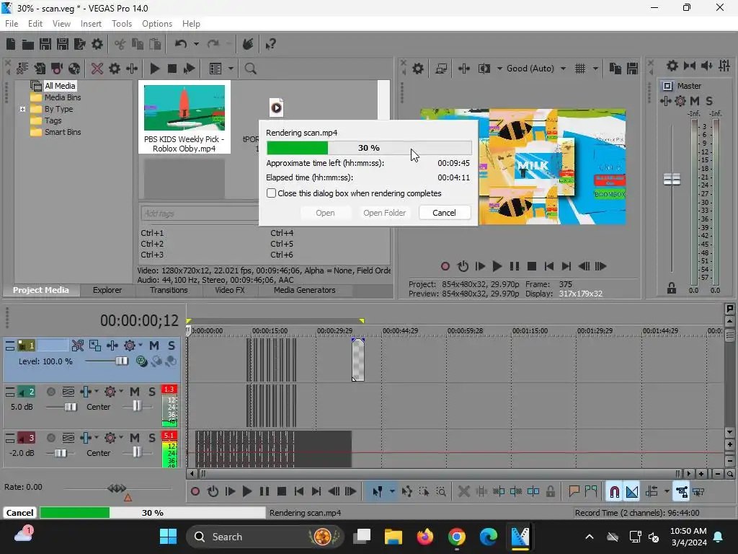
Task: Switch to the Transitions tab
Action: [x=169, y=290]
